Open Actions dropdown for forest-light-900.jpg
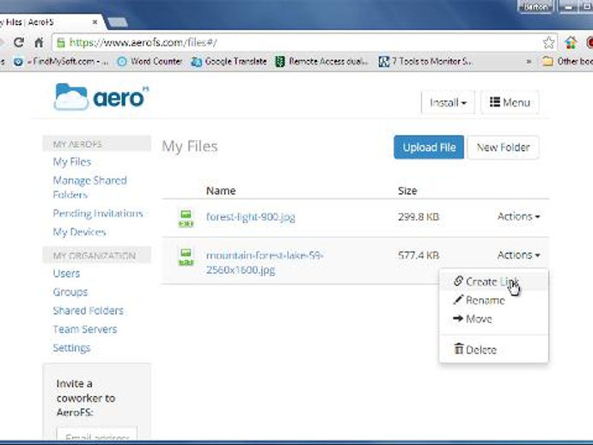The width and height of the screenshot is (593, 445). coord(518,216)
